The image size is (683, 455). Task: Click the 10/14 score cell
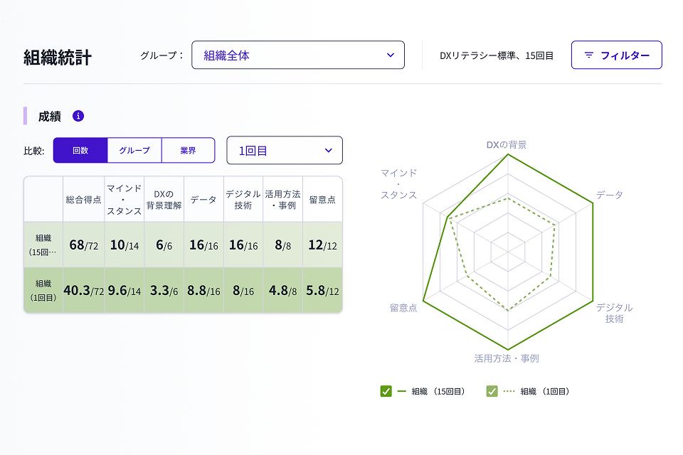click(124, 245)
